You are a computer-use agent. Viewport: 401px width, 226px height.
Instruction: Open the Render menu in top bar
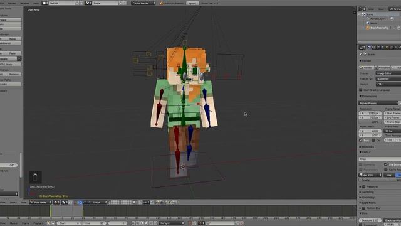(x=12, y=3)
